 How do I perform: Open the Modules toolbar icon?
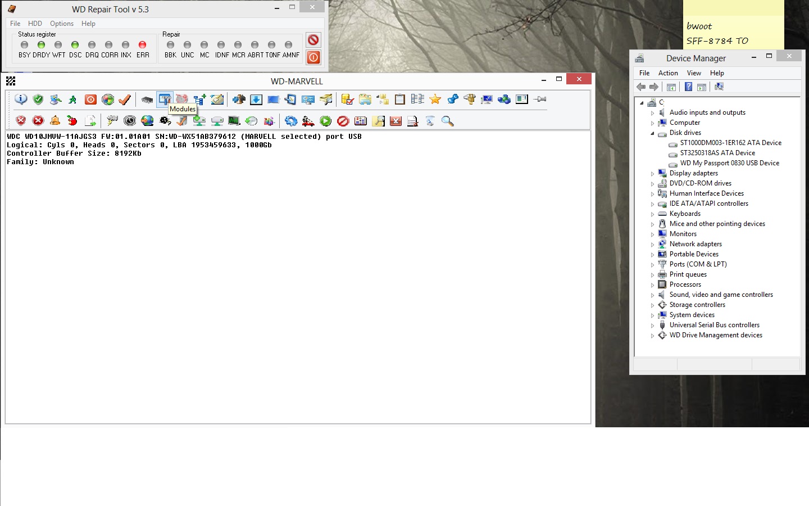tap(165, 100)
